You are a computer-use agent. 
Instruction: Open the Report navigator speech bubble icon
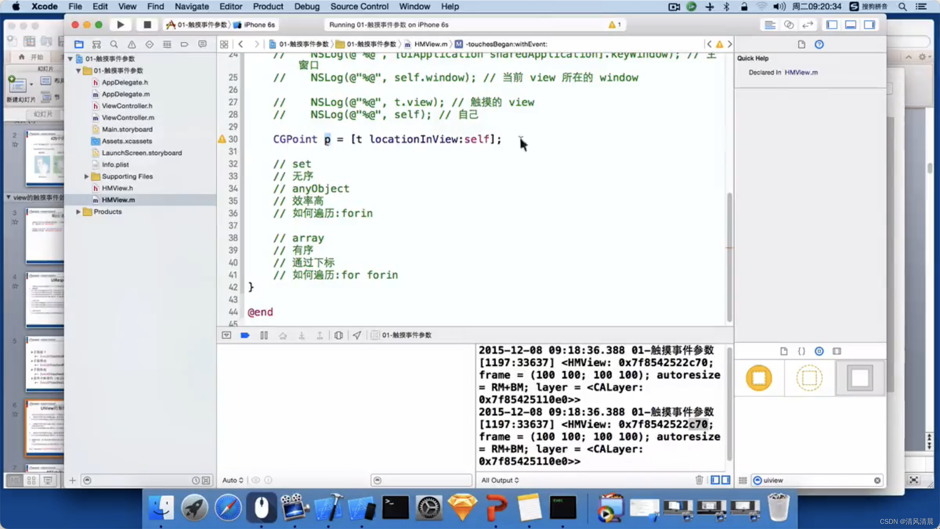(202, 44)
